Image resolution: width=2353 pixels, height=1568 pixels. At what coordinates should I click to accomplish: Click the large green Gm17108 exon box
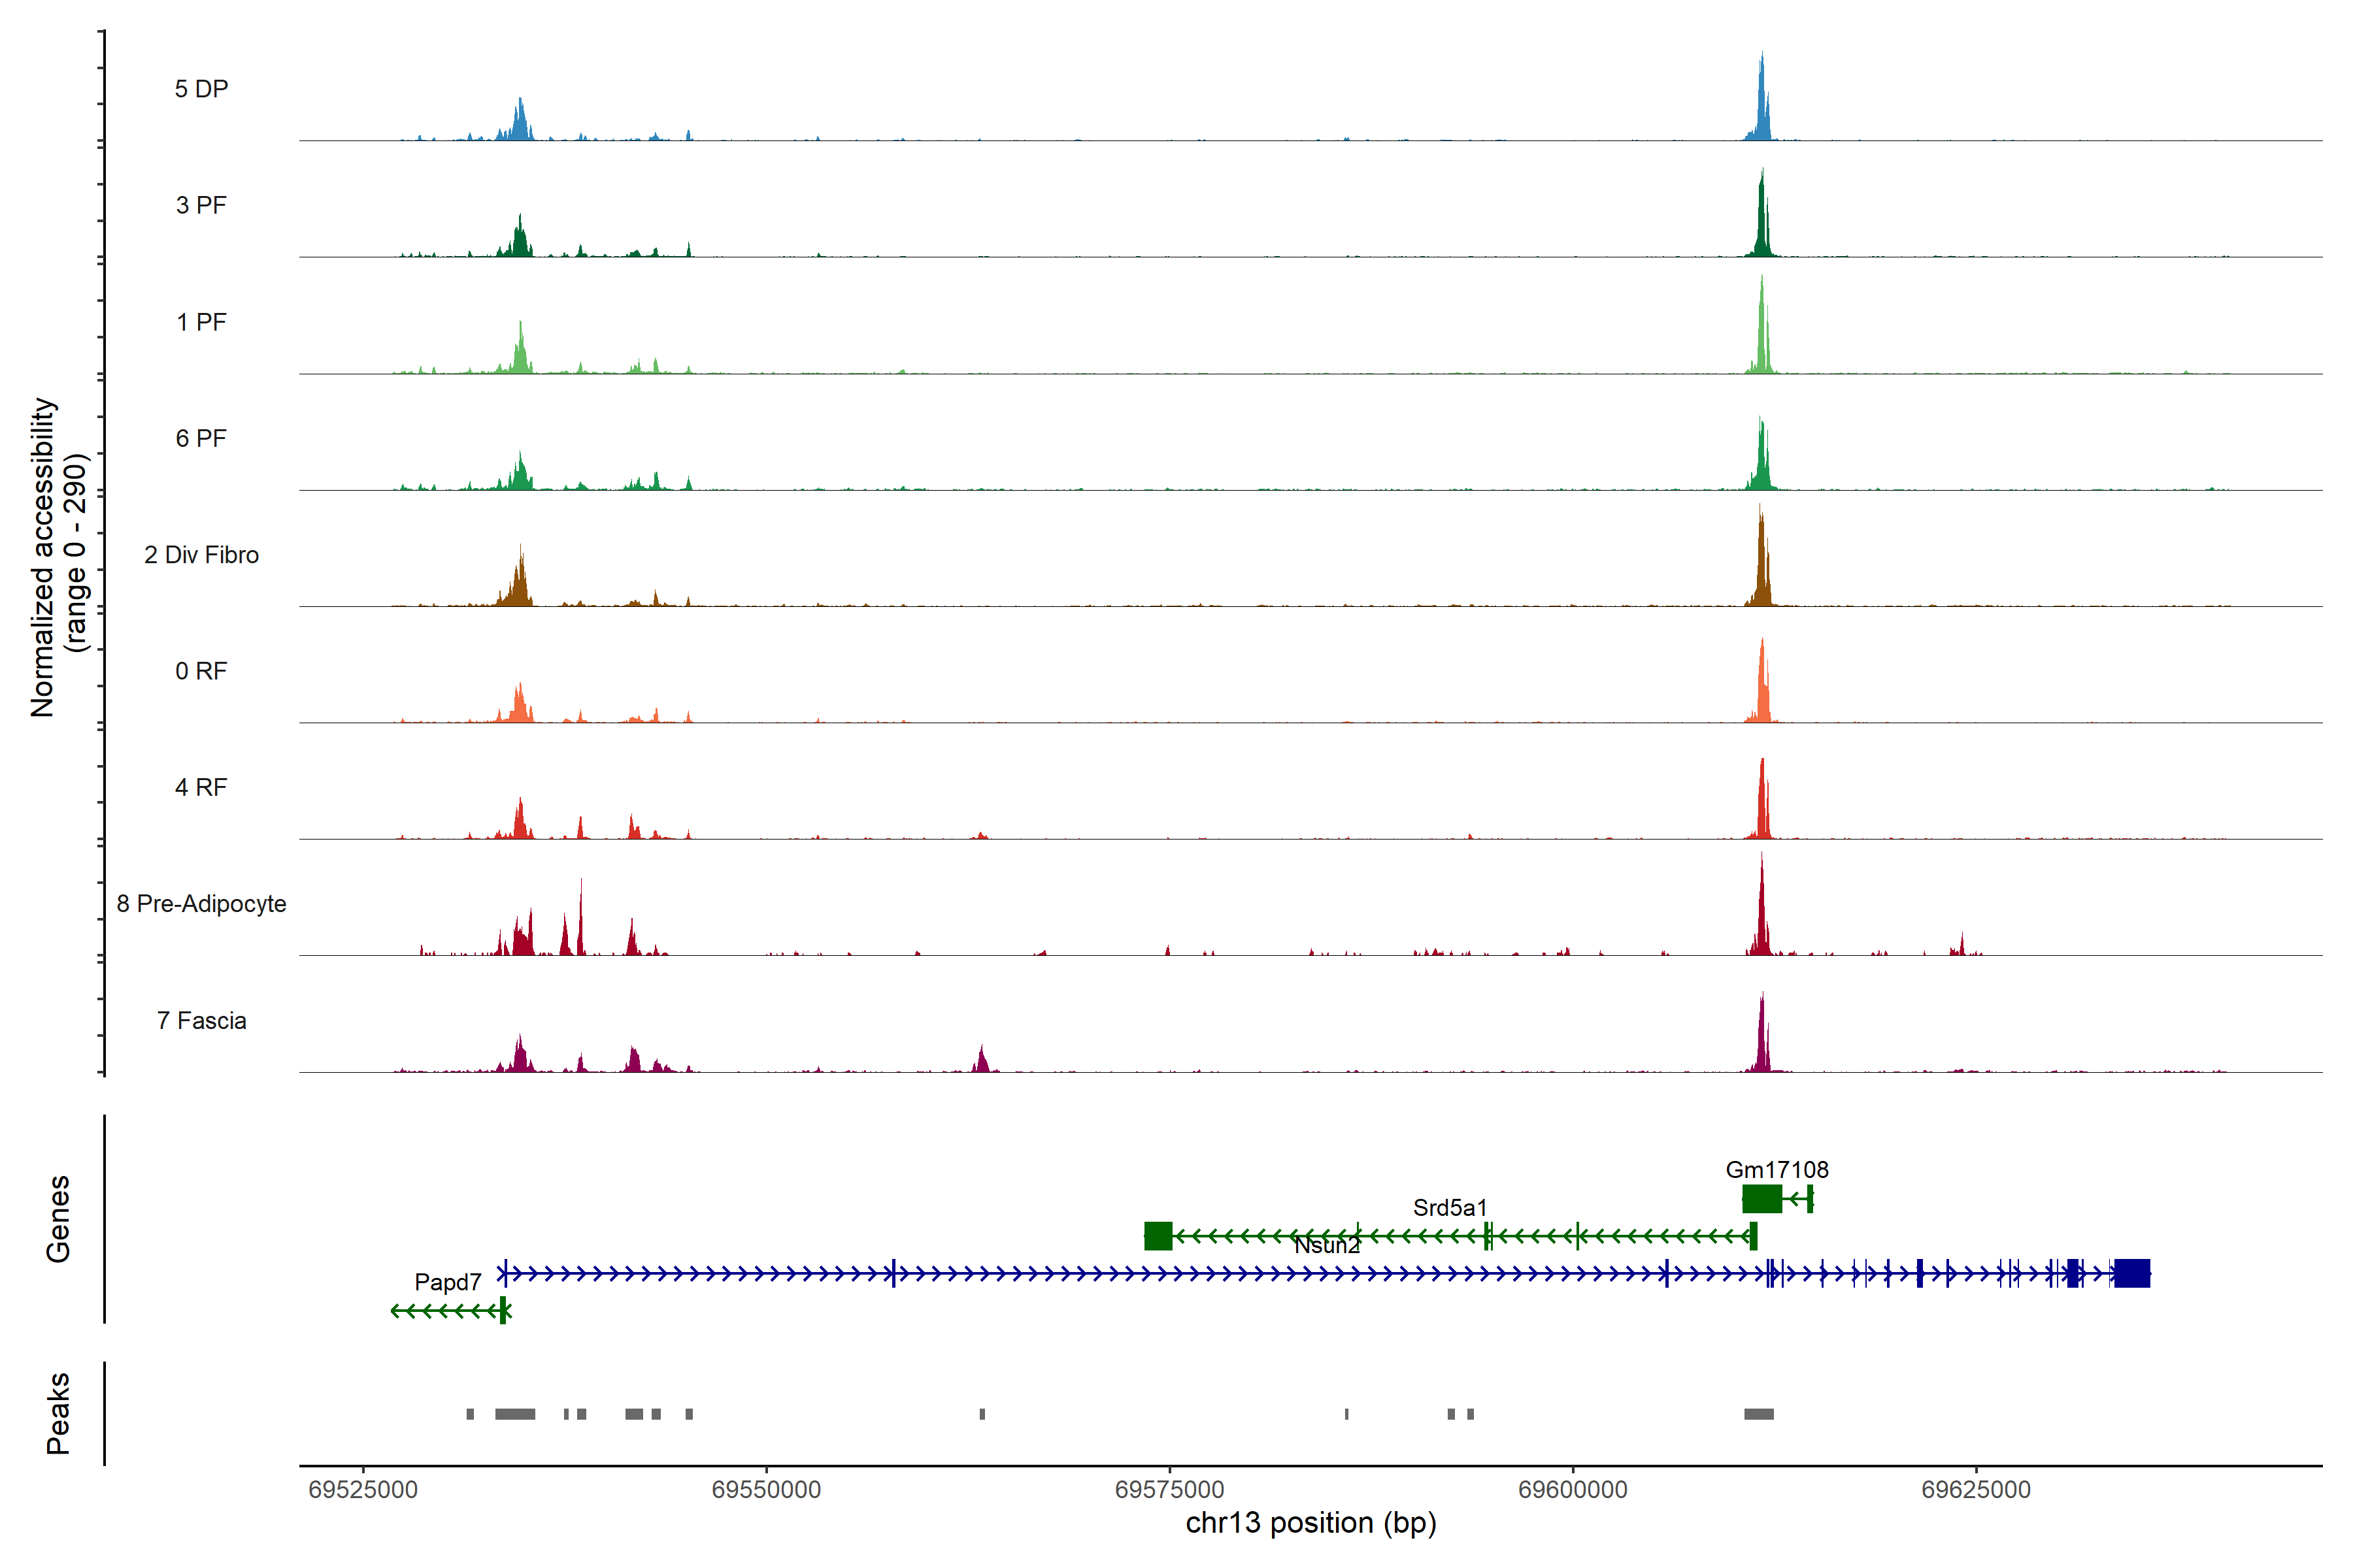[1761, 1198]
